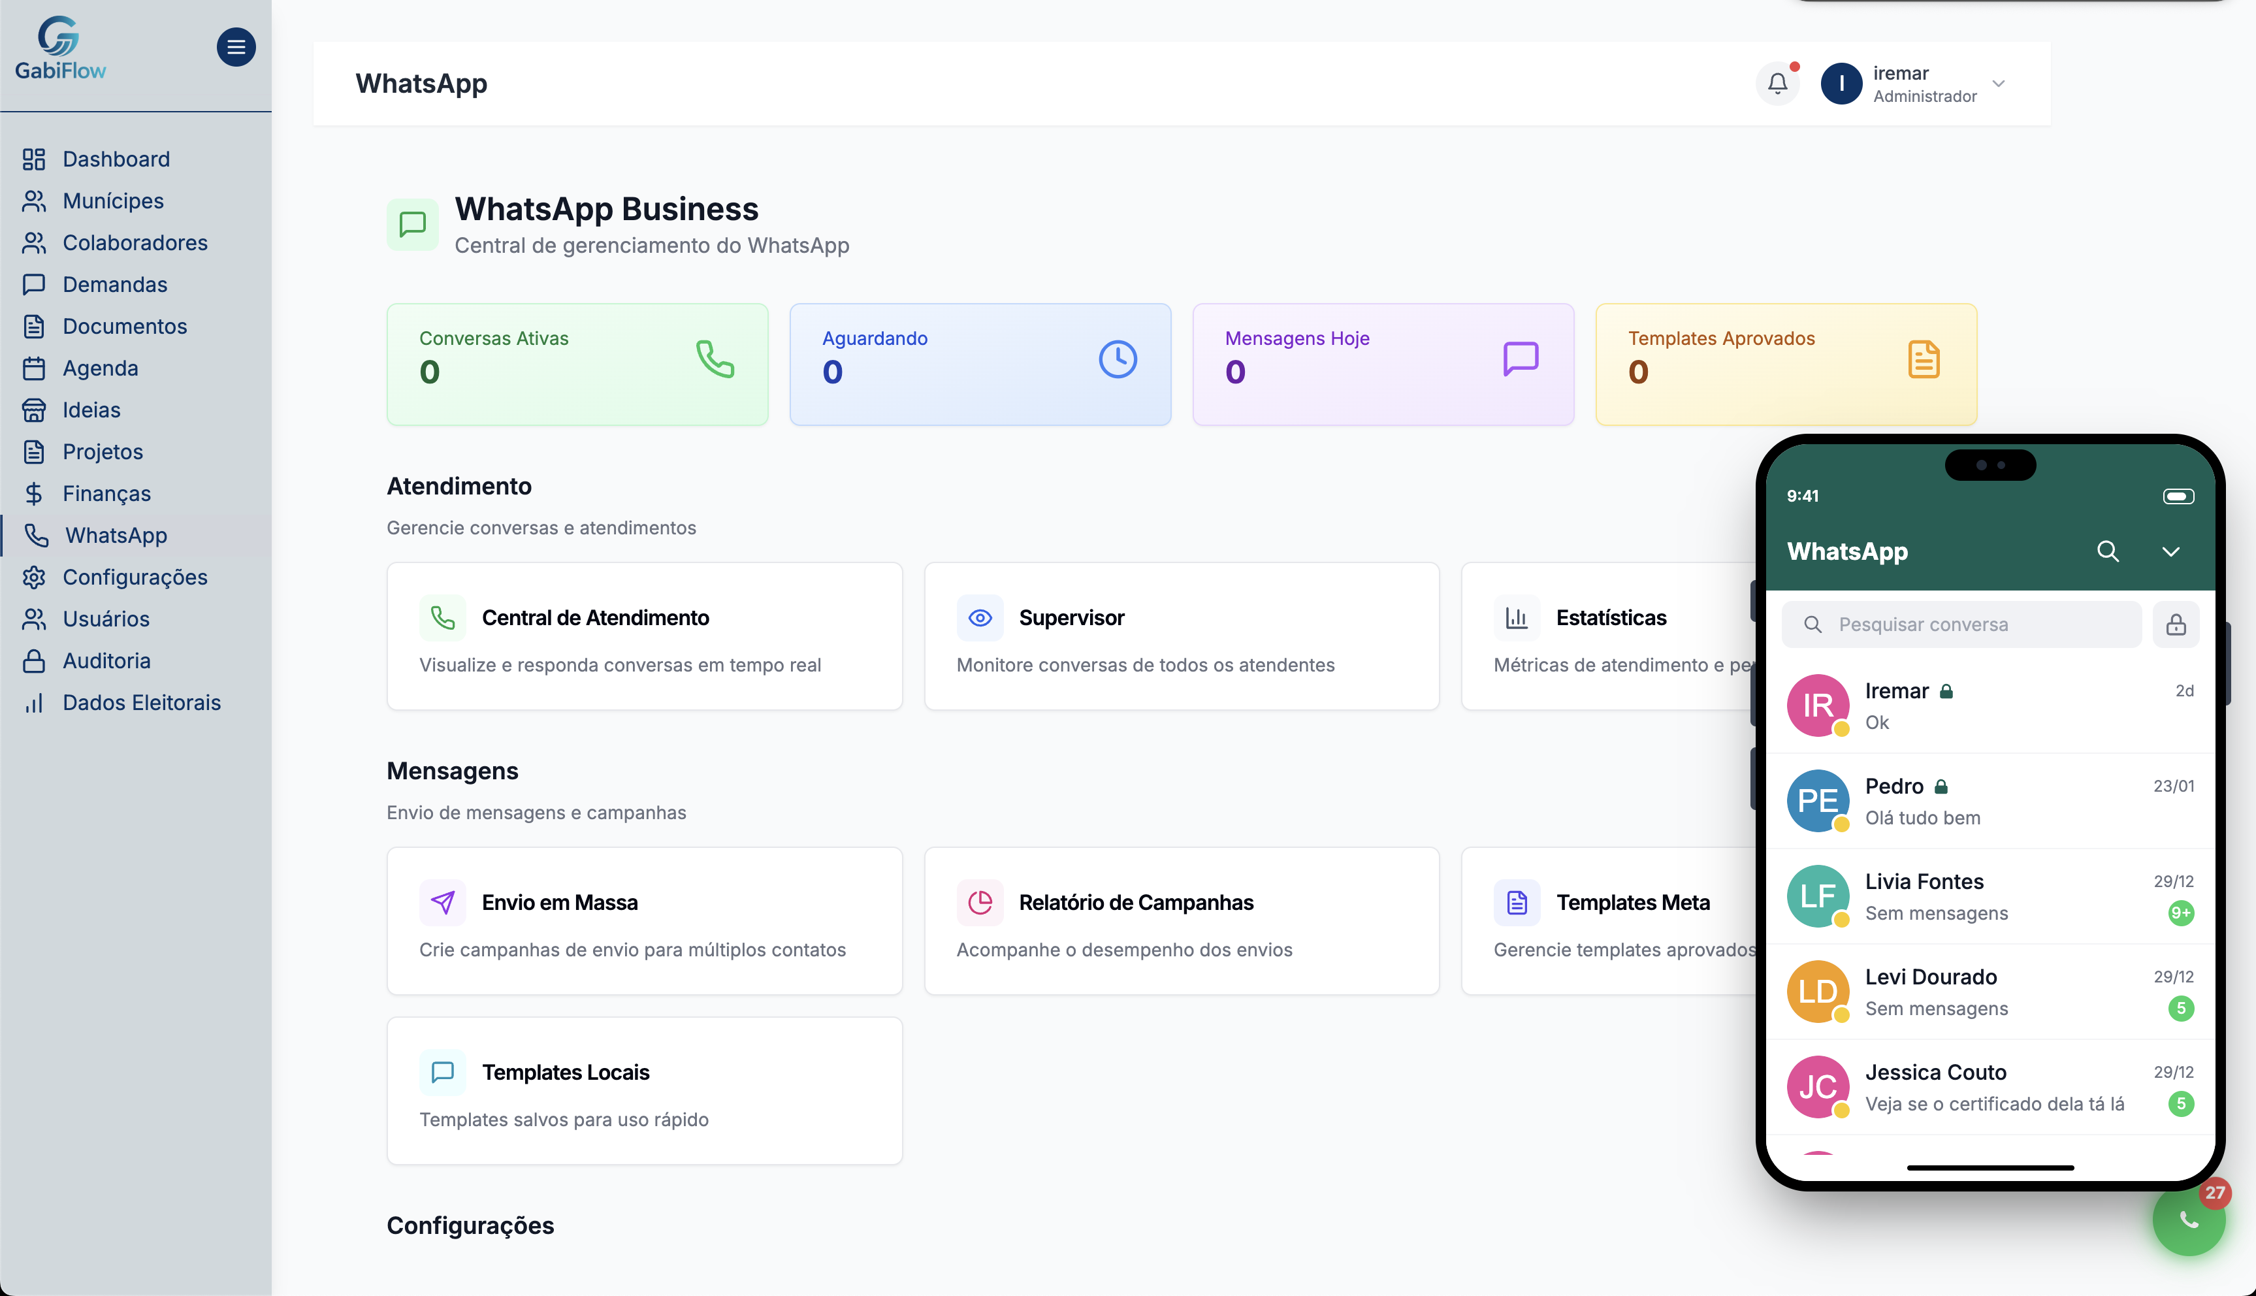The height and width of the screenshot is (1296, 2256).
Task: Click the Envio em Massa paper-plane icon
Action: [442, 903]
